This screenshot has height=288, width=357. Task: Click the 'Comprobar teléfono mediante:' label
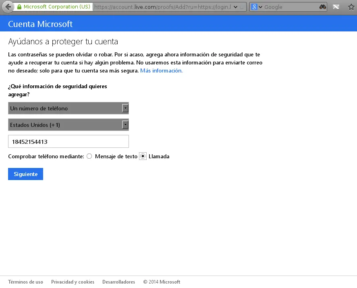[x=46, y=156]
